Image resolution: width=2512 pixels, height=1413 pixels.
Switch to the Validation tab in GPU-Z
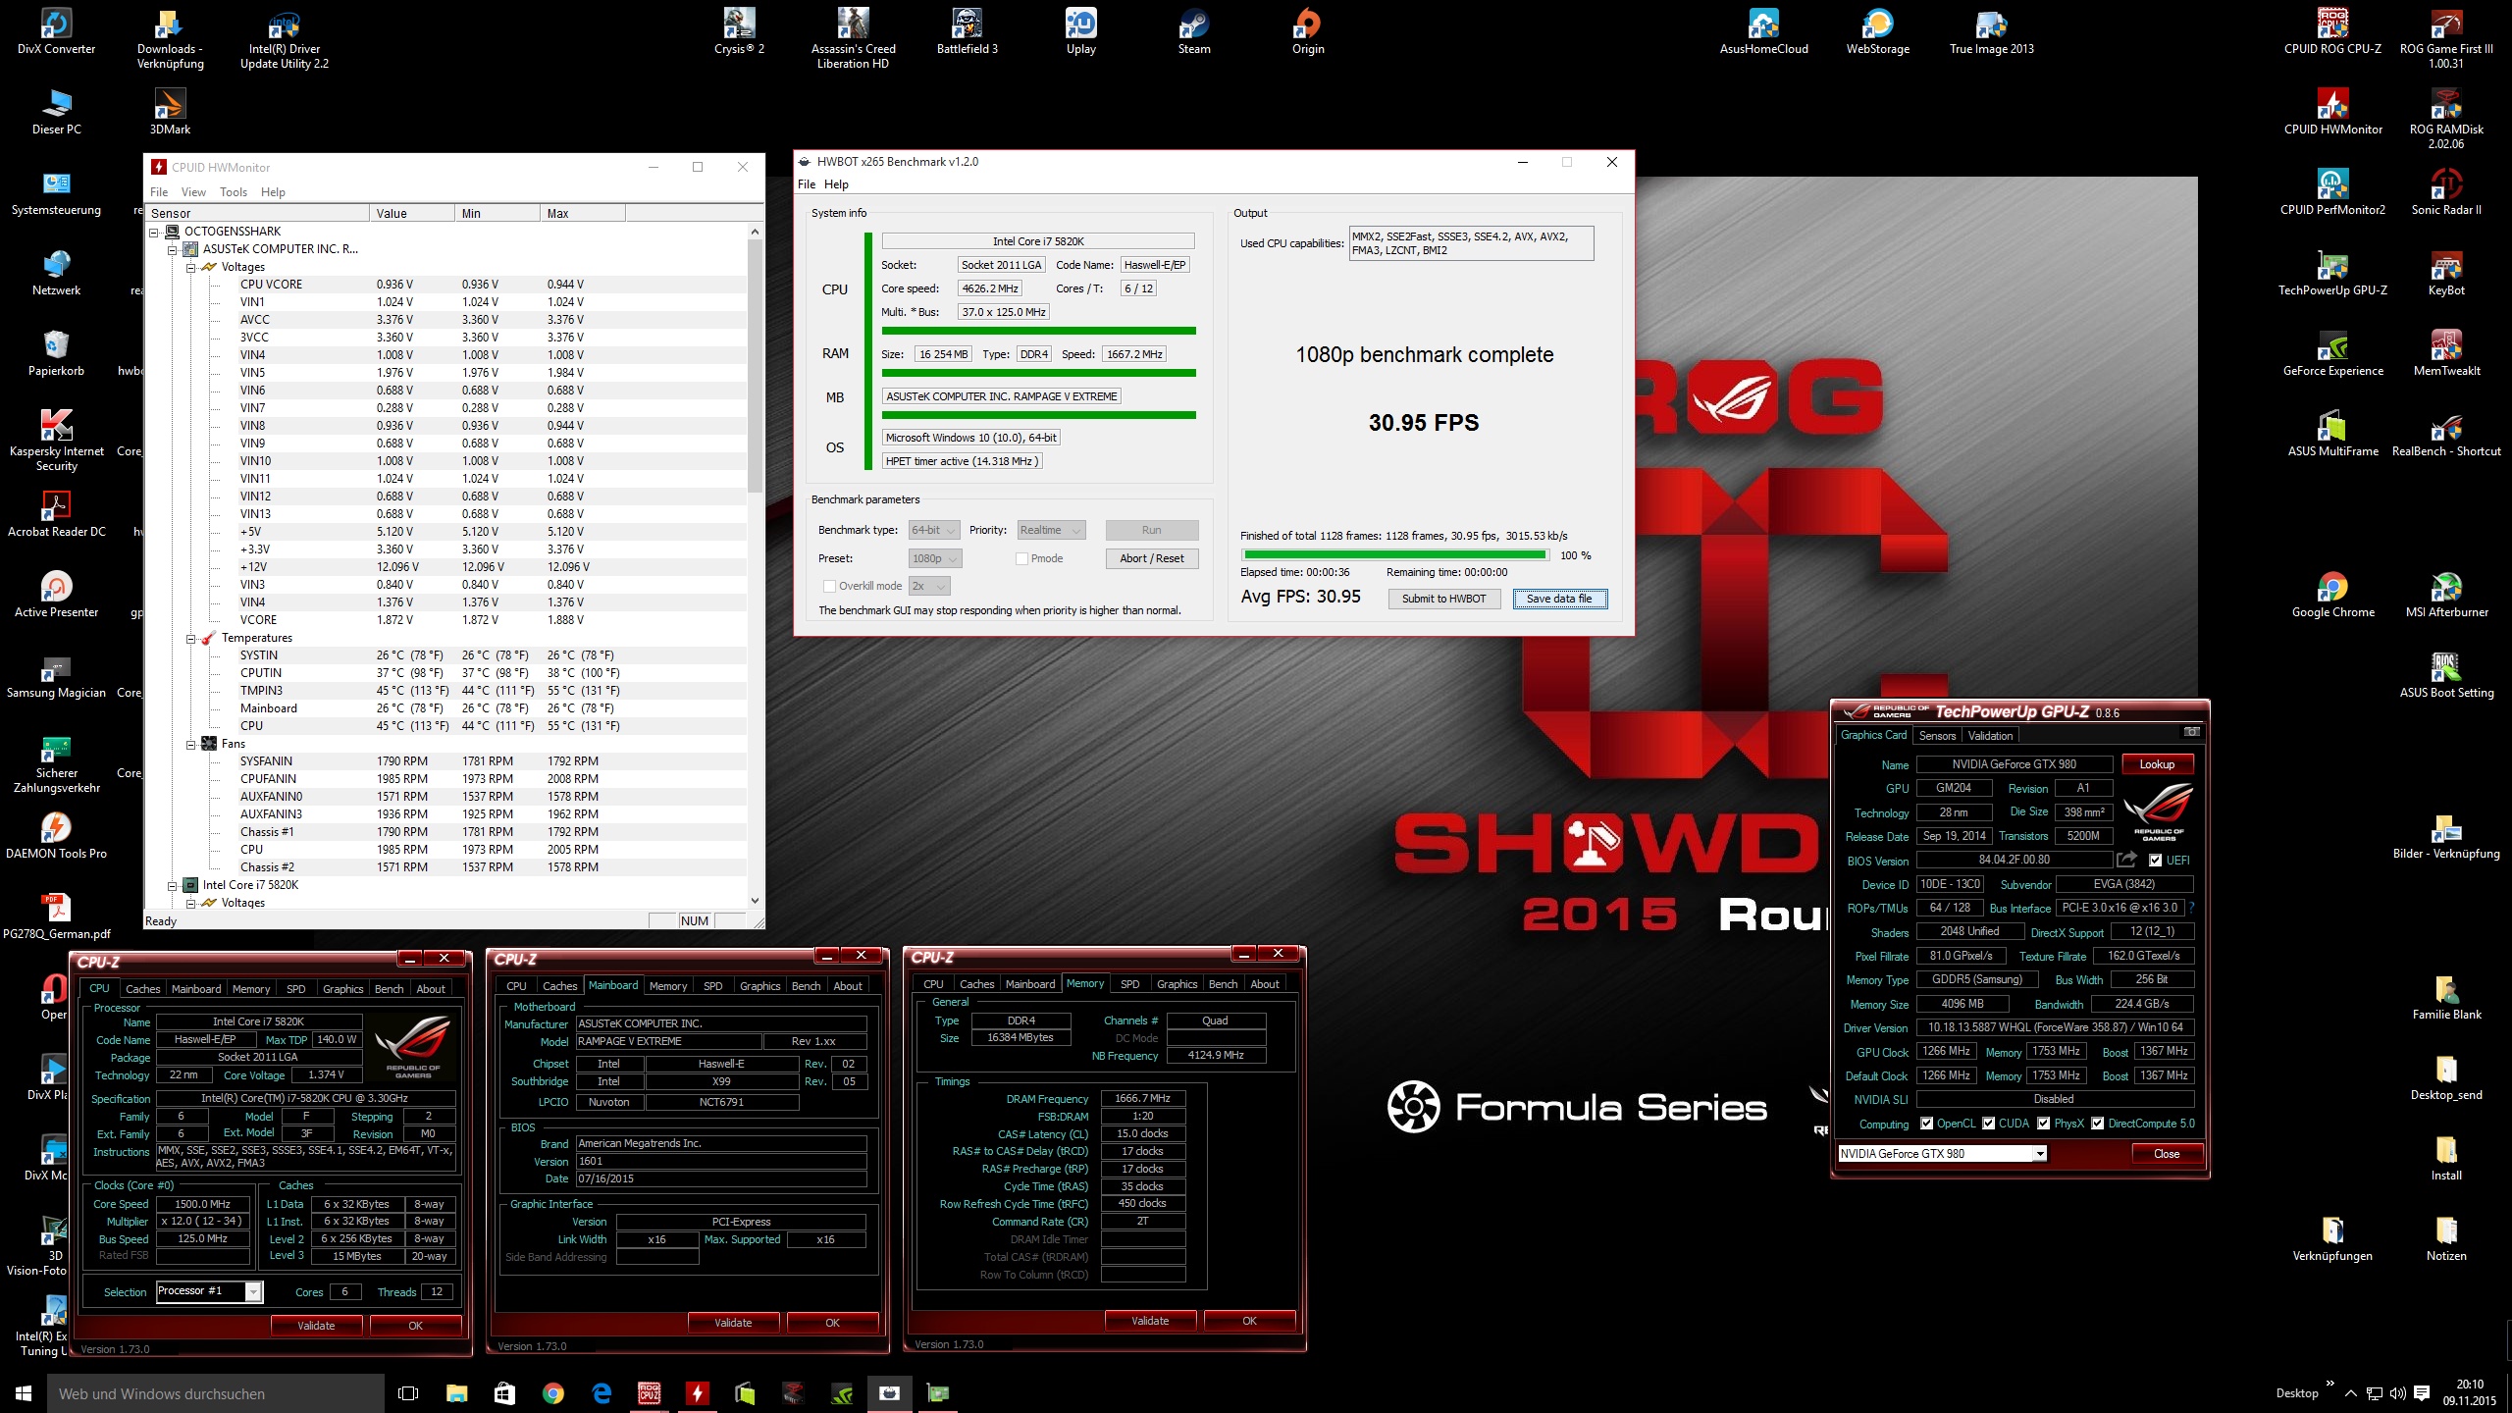tap(1990, 735)
